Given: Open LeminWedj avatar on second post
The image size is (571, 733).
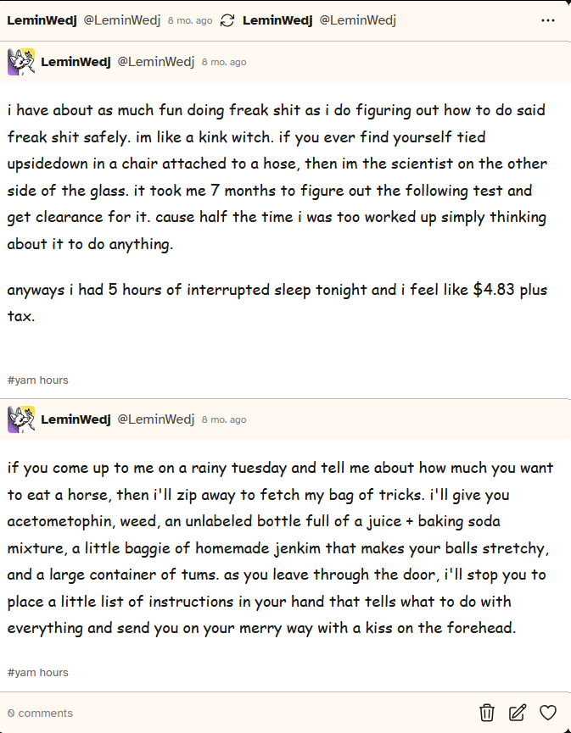Looking at the screenshot, I should click(x=21, y=419).
